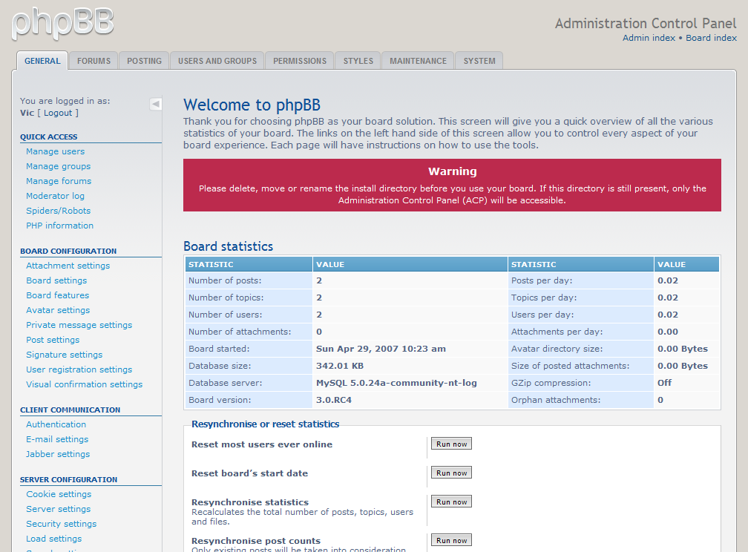Viewport: 748px width, 552px height.
Task: Open the Moderator log link
Action: coord(55,196)
